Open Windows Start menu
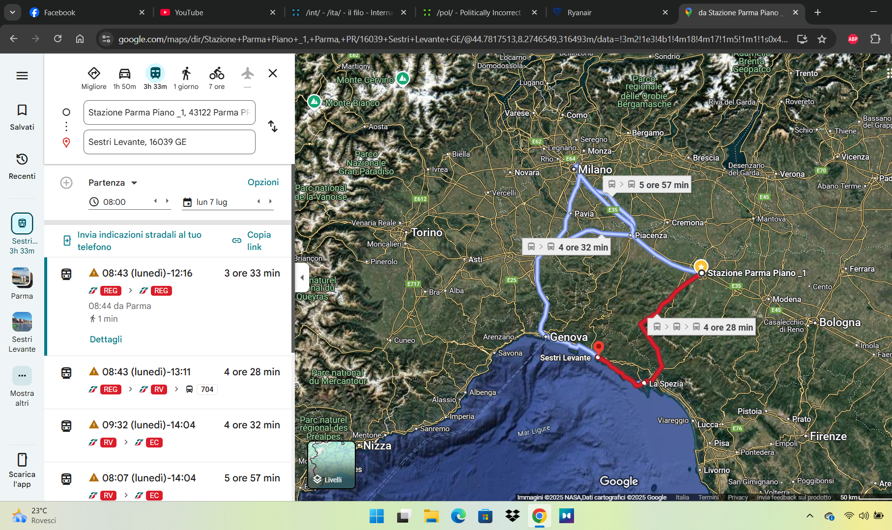Image resolution: width=892 pixels, height=530 pixels. click(x=376, y=516)
